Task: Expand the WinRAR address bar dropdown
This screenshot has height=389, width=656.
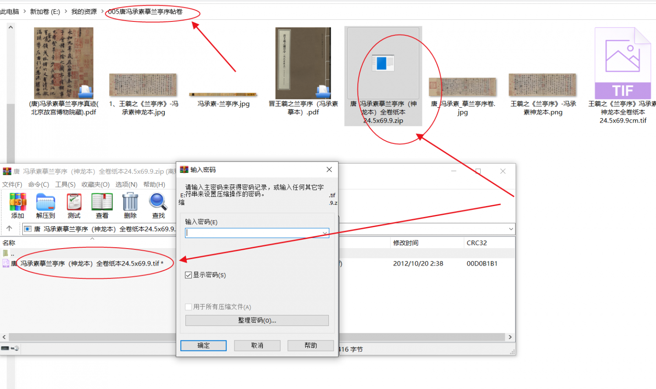Action: click(510, 228)
